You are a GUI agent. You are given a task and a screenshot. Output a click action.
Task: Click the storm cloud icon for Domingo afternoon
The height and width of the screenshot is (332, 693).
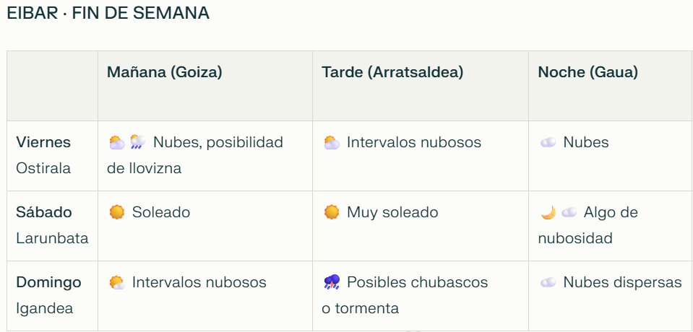[x=332, y=282]
